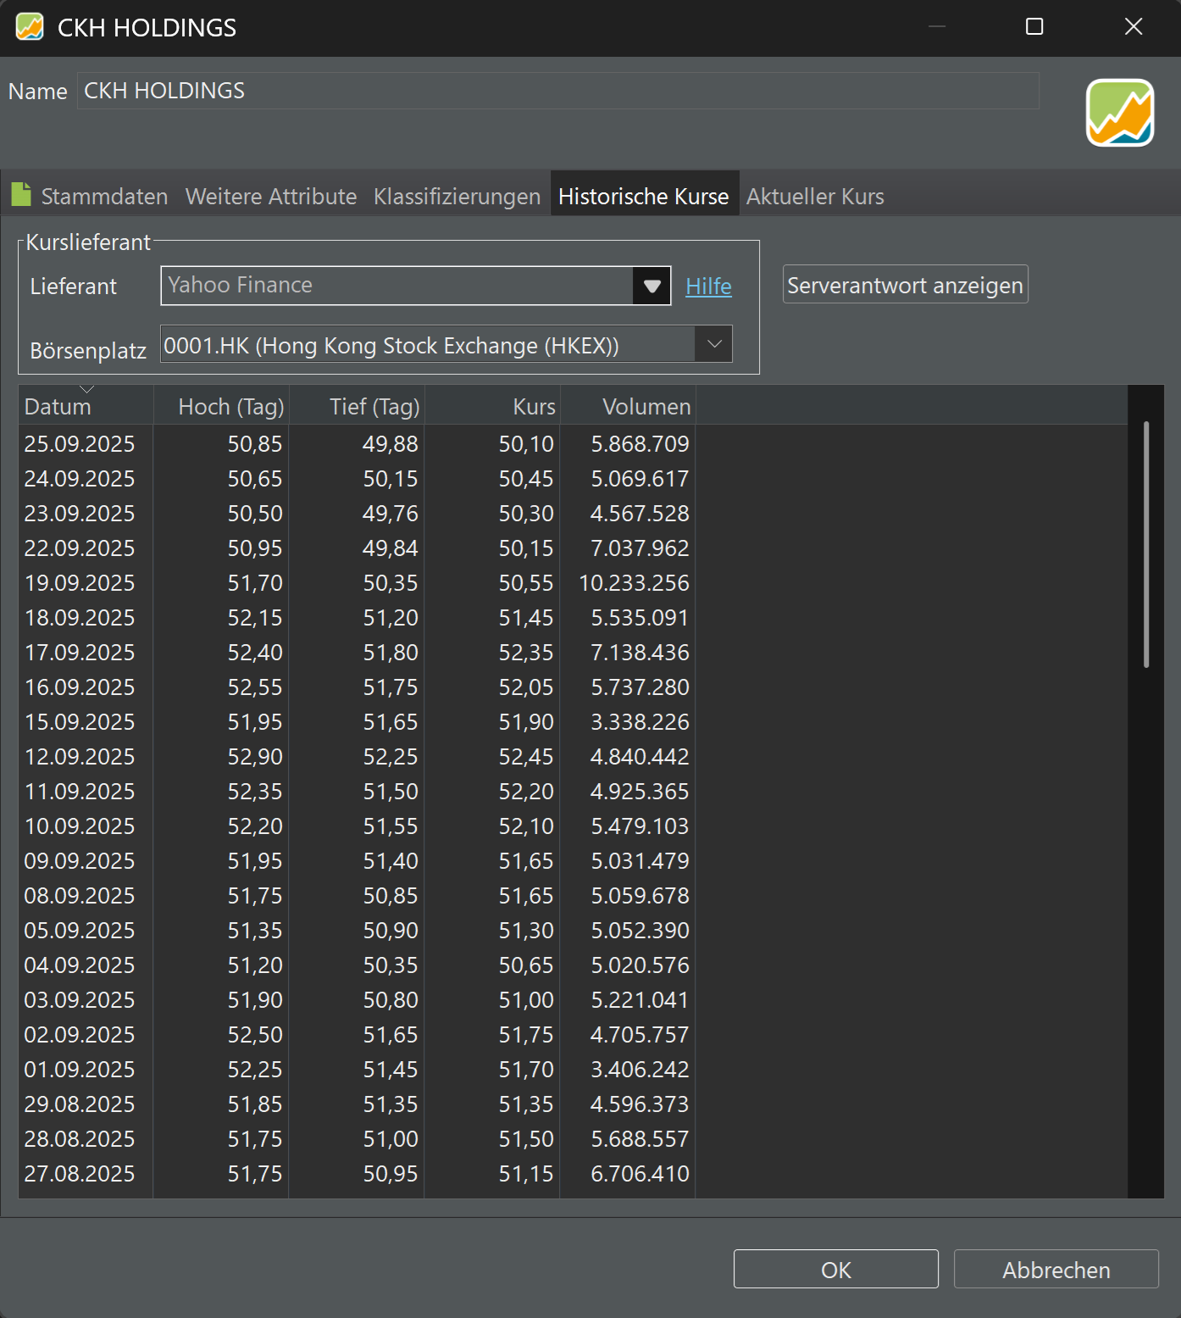Select the Klassifizierungen tab
The height and width of the screenshot is (1318, 1181).
(x=457, y=197)
